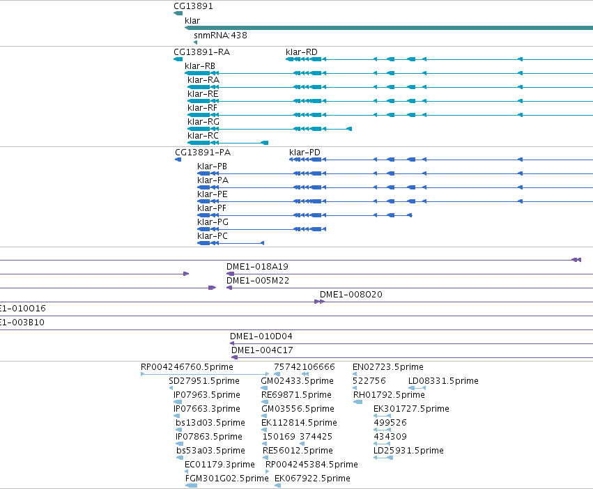593x489 pixels.
Task: Select the EK067922.5prime EST label
Action: click(312, 479)
